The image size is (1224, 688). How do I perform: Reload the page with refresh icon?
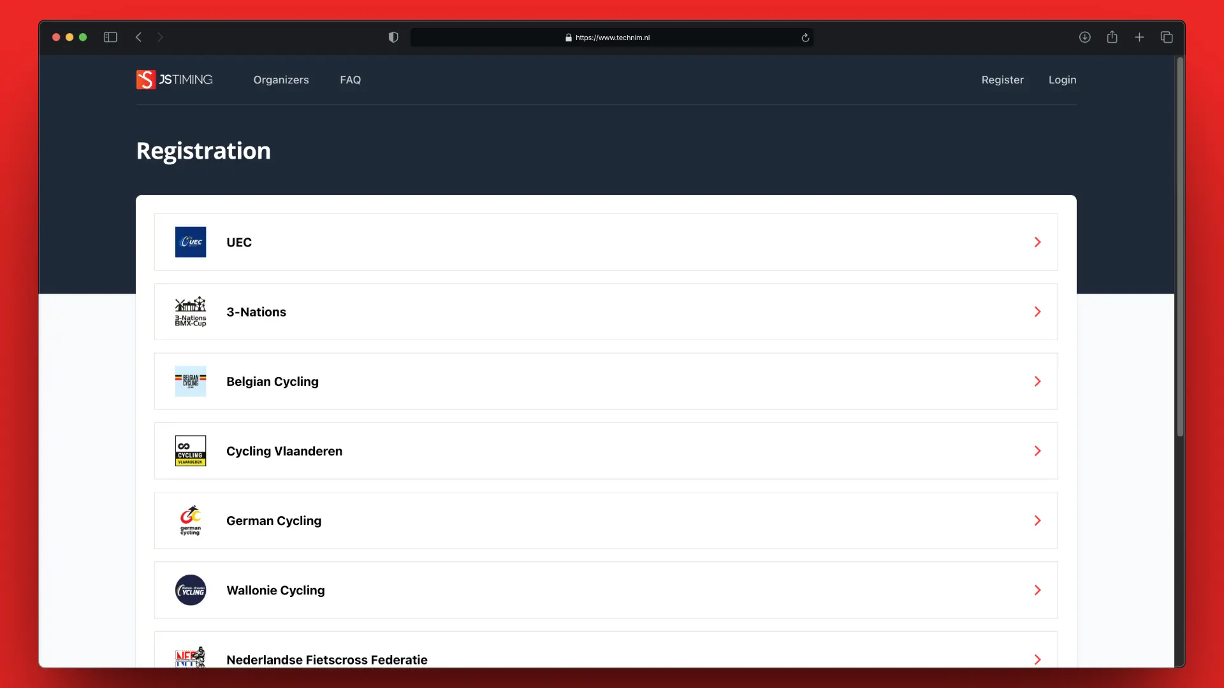coord(805,38)
